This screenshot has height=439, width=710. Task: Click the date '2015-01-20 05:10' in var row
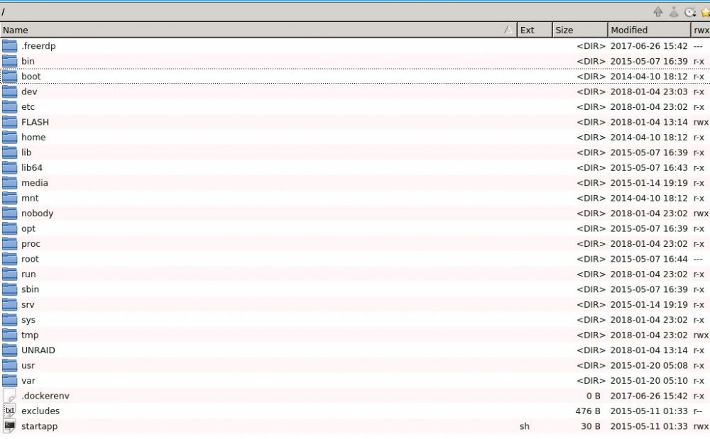click(x=649, y=381)
